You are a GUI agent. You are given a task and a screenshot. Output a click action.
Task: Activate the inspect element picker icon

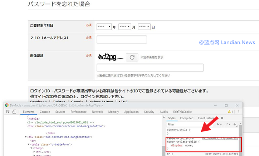8,112
